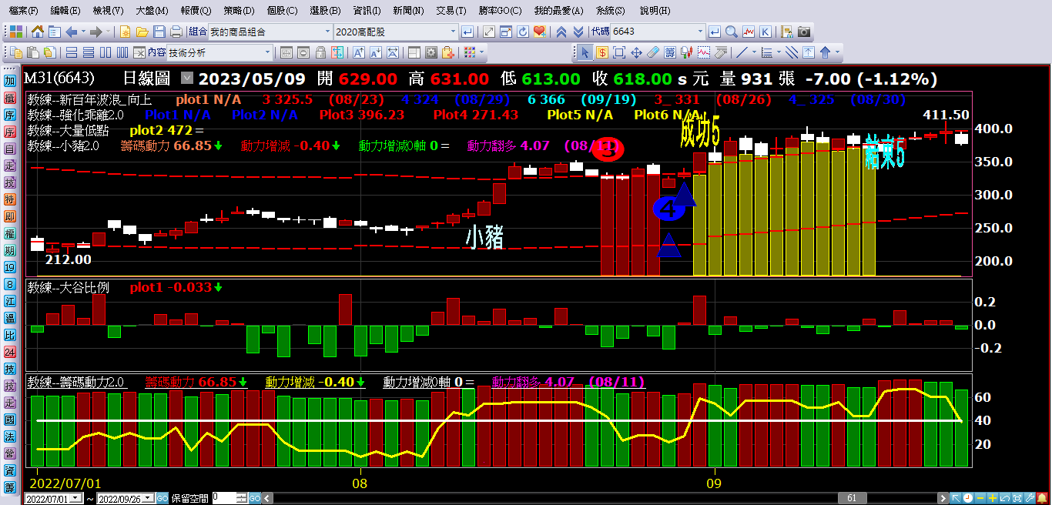Click the Home icon in the toolbar
The width and height of the screenshot is (1052, 505).
37,32
